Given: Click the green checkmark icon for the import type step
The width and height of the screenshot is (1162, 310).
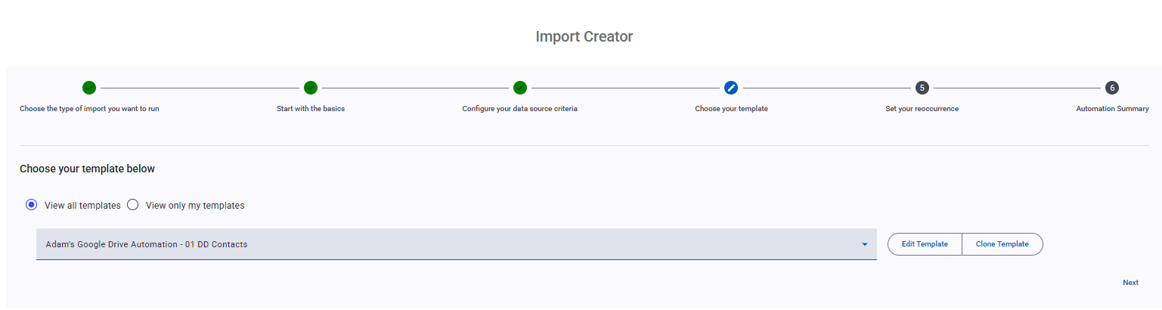Looking at the screenshot, I should pyautogui.click(x=89, y=88).
